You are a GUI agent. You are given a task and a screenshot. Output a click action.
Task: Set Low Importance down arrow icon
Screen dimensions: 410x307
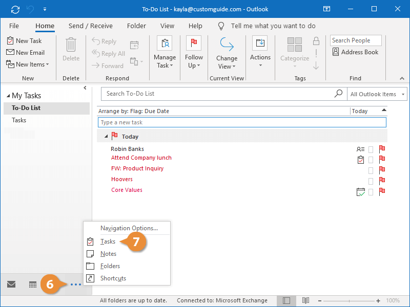click(x=316, y=65)
